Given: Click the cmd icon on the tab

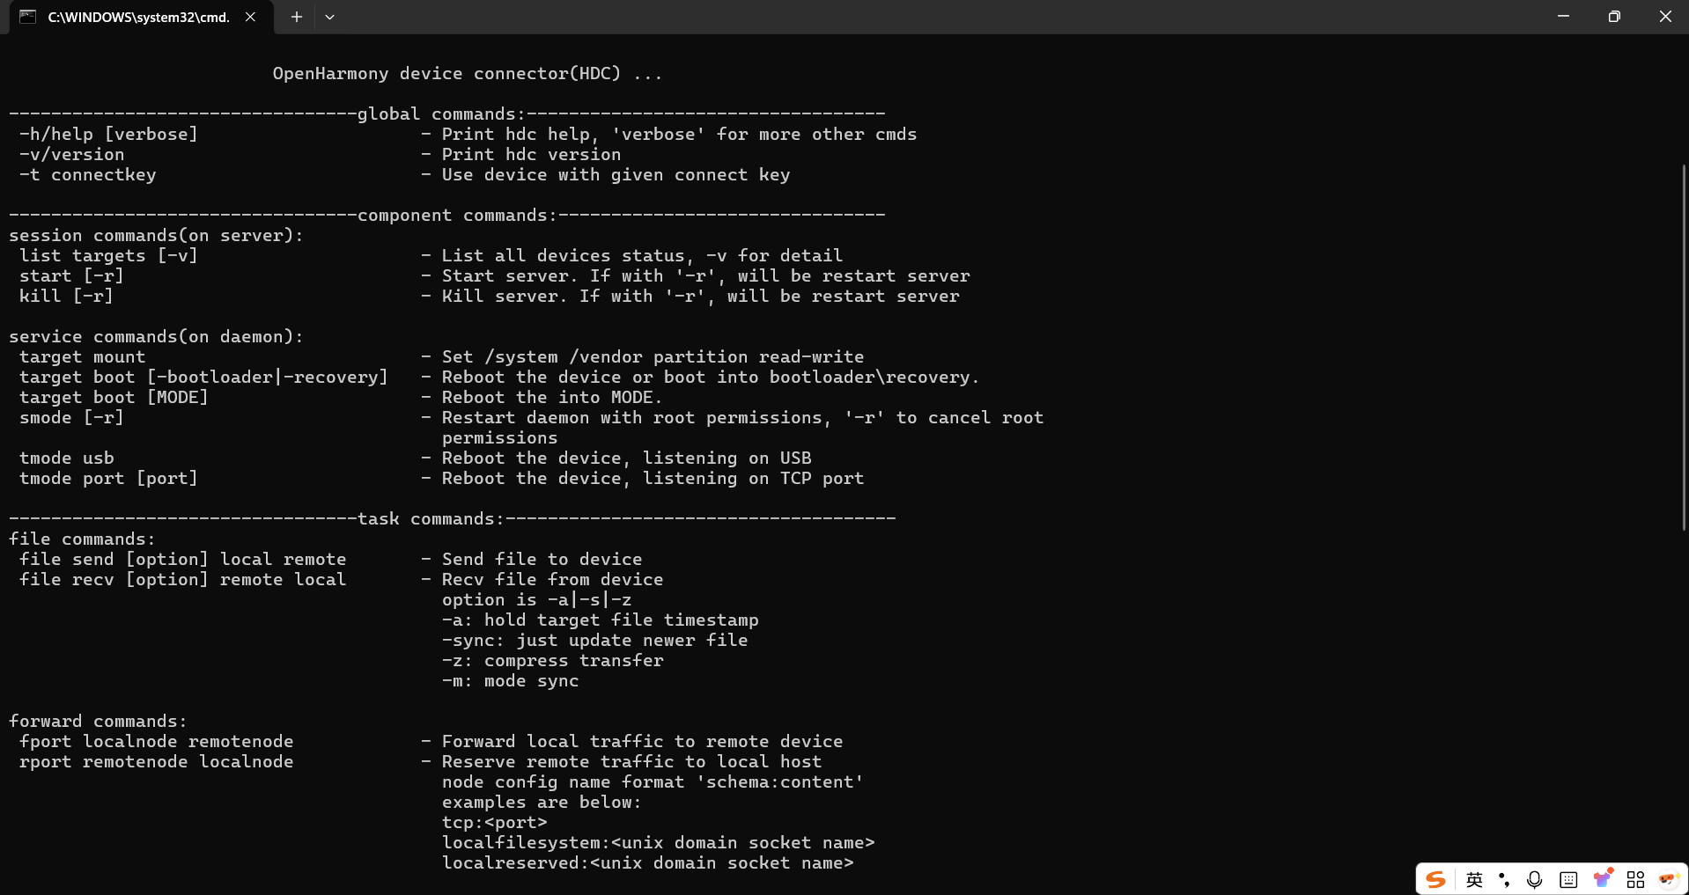Looking at the screenshot, I should (28, 17).
